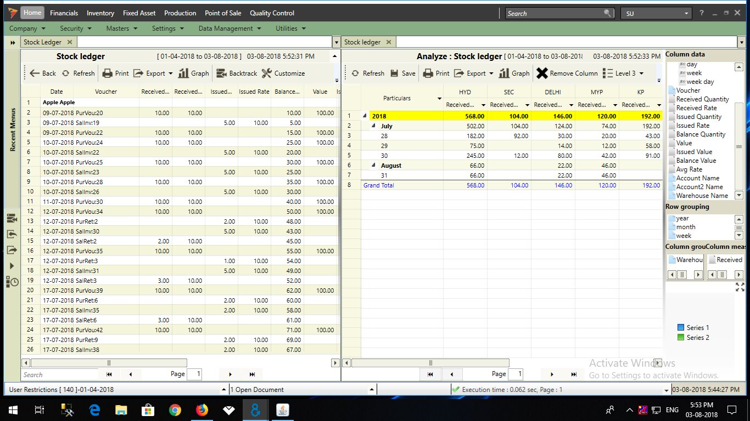The height and width of the screenshot is (421, 750).
Task: Open Chrome from the Windows taskbar
Action: (x=175, y=410)
